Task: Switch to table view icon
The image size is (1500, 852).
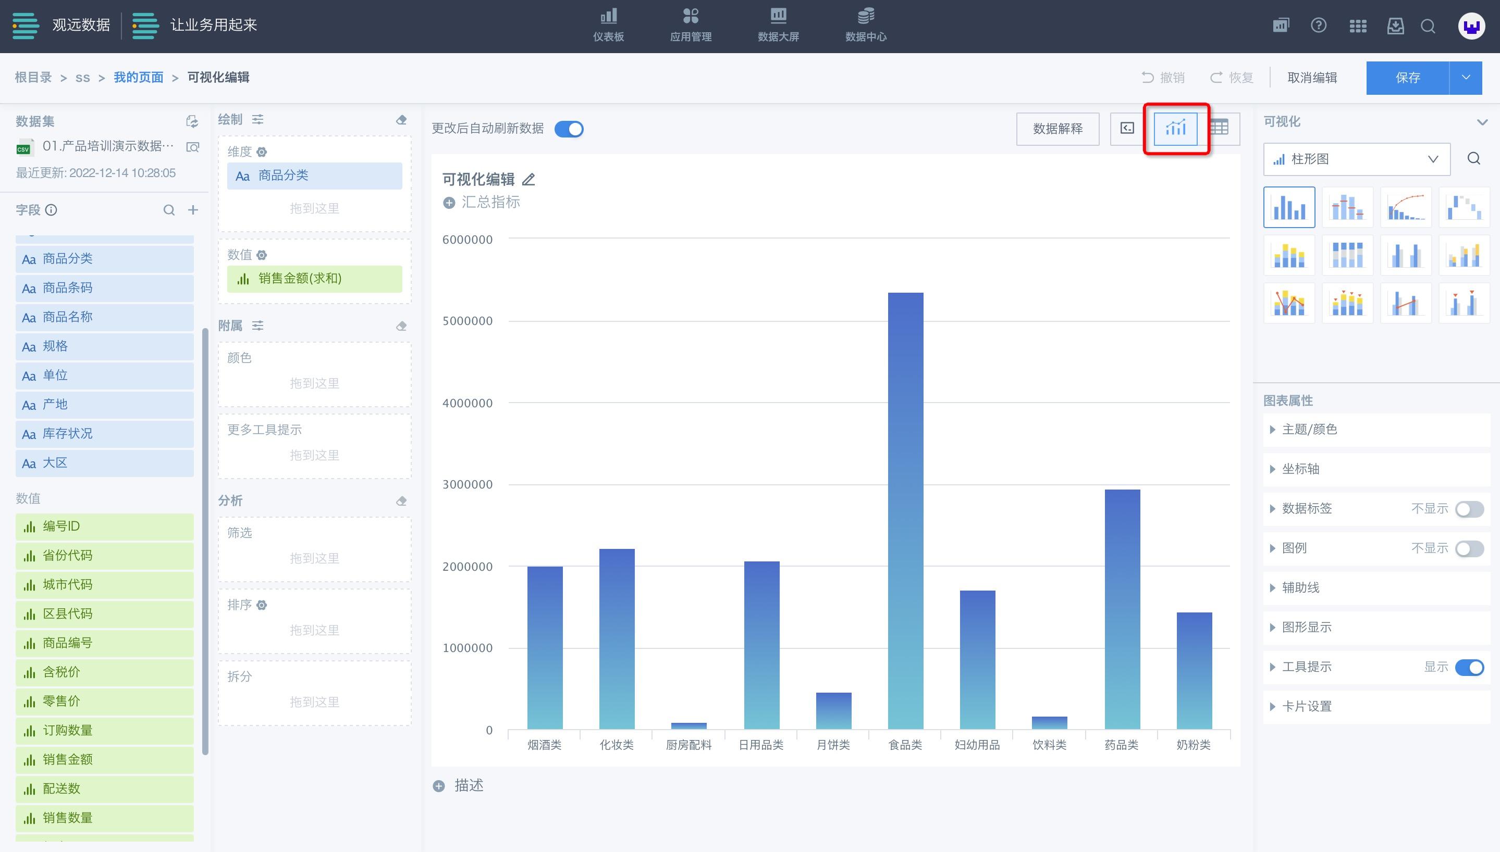Action: pos(1220,128)
